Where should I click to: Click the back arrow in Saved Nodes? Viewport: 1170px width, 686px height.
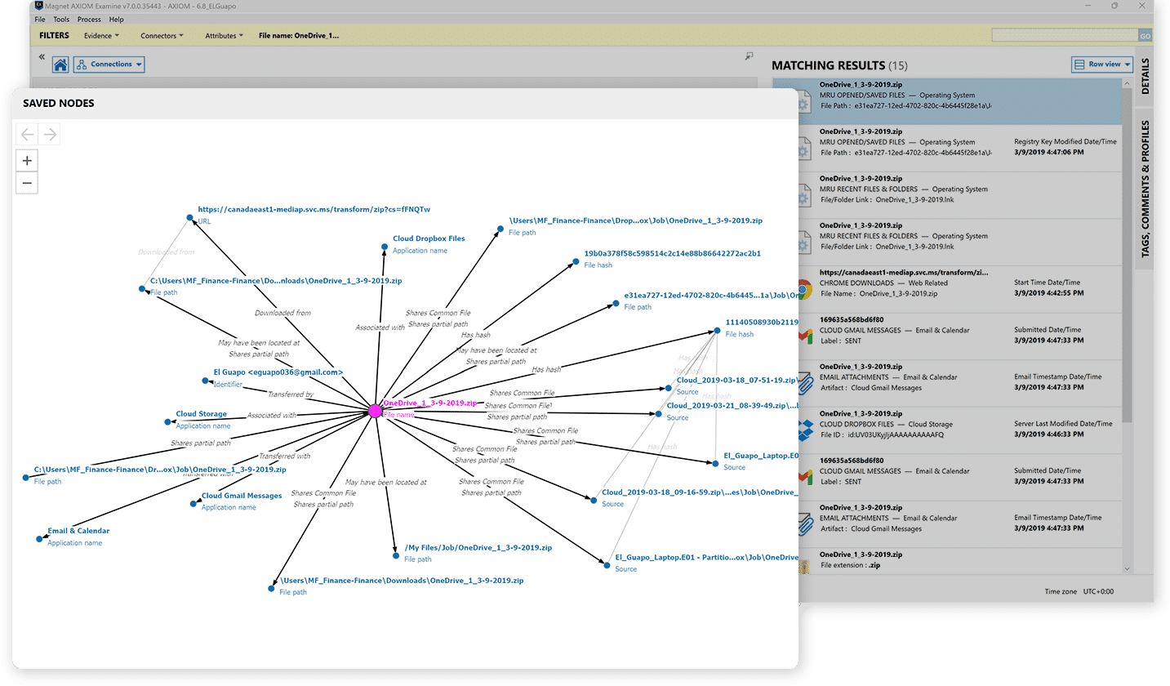point(27,135)
